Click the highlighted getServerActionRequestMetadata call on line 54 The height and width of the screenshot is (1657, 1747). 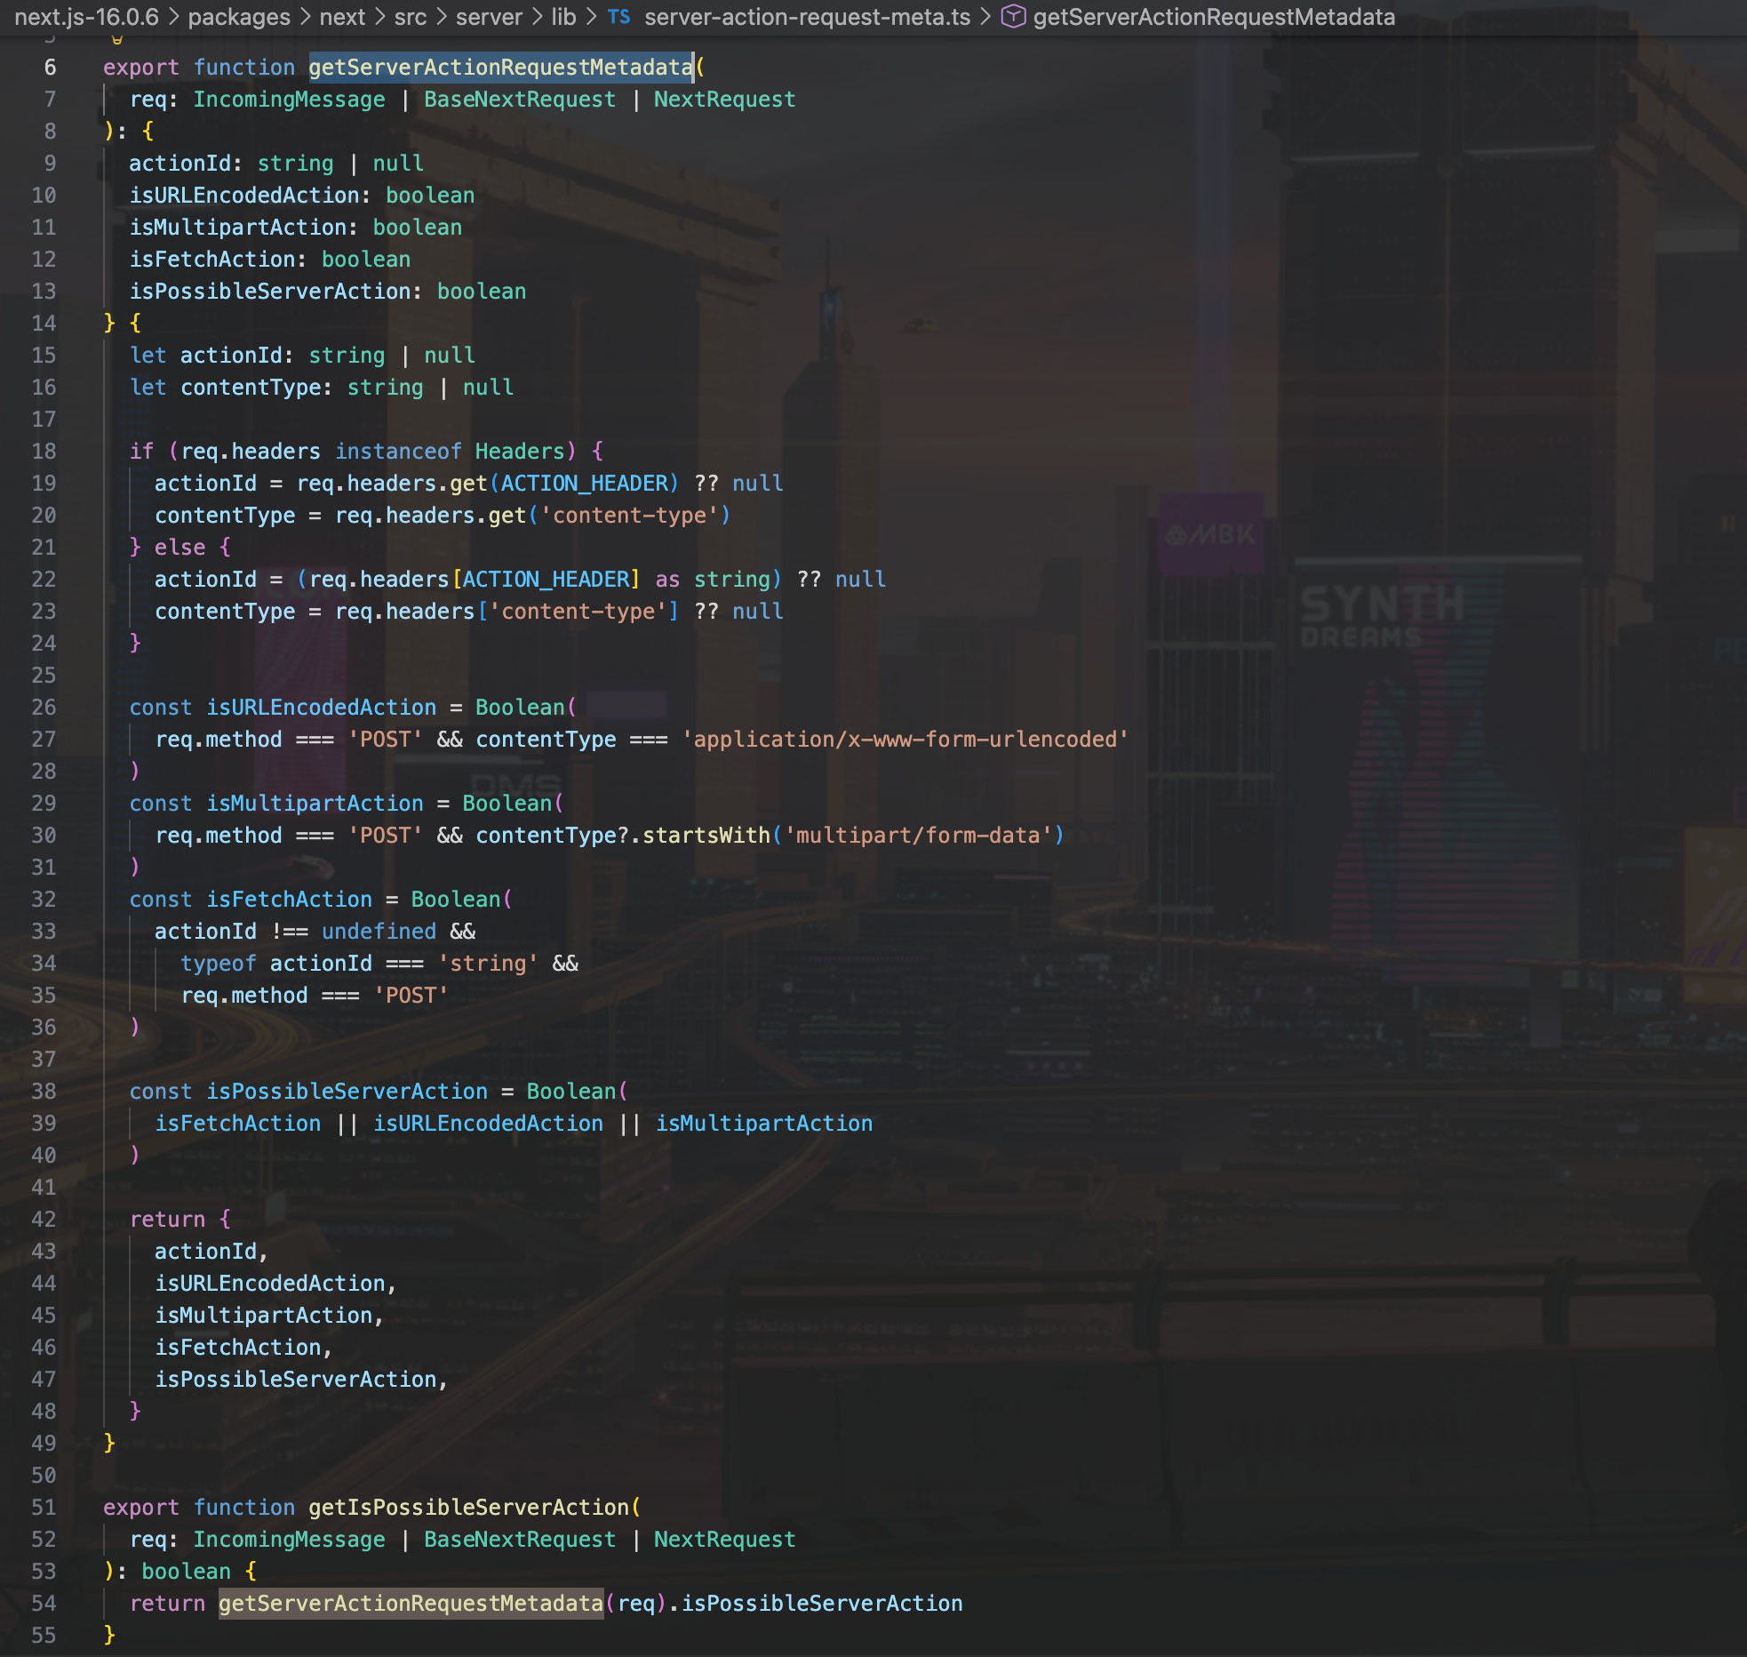coord(411,1604)
